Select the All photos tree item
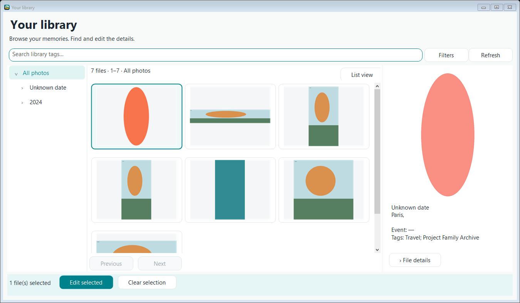 click(x=47, y=73)
